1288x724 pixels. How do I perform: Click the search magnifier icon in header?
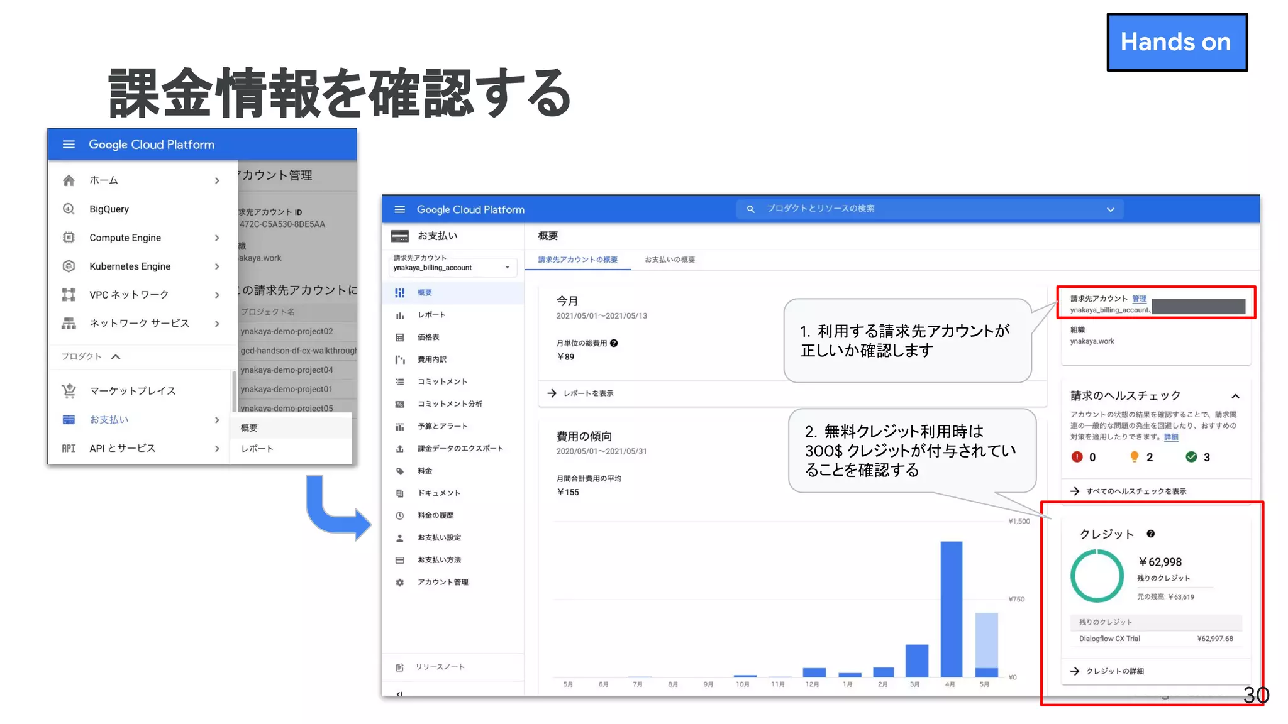coord(750,209)
